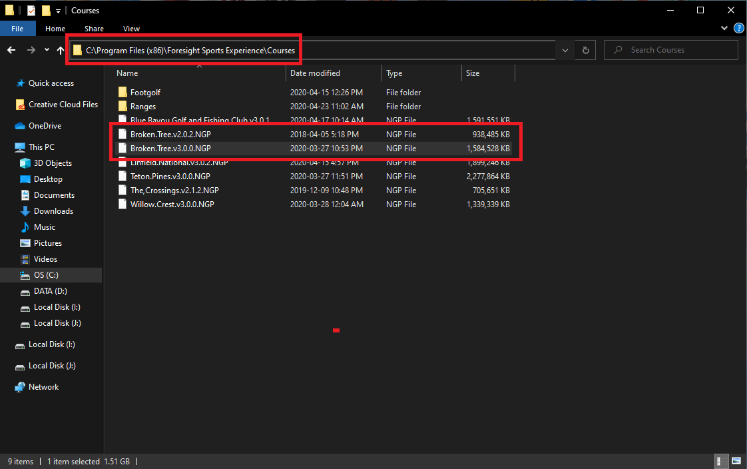Click The,Crossings file icon
Image resolution: width=747 pixels, height=469 pixels.
coord(123,190)
